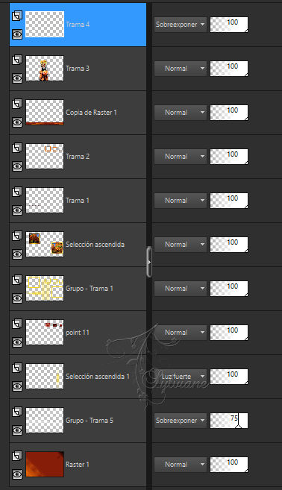Click the layer icon next to Trama 2

[x=17, y=148]
